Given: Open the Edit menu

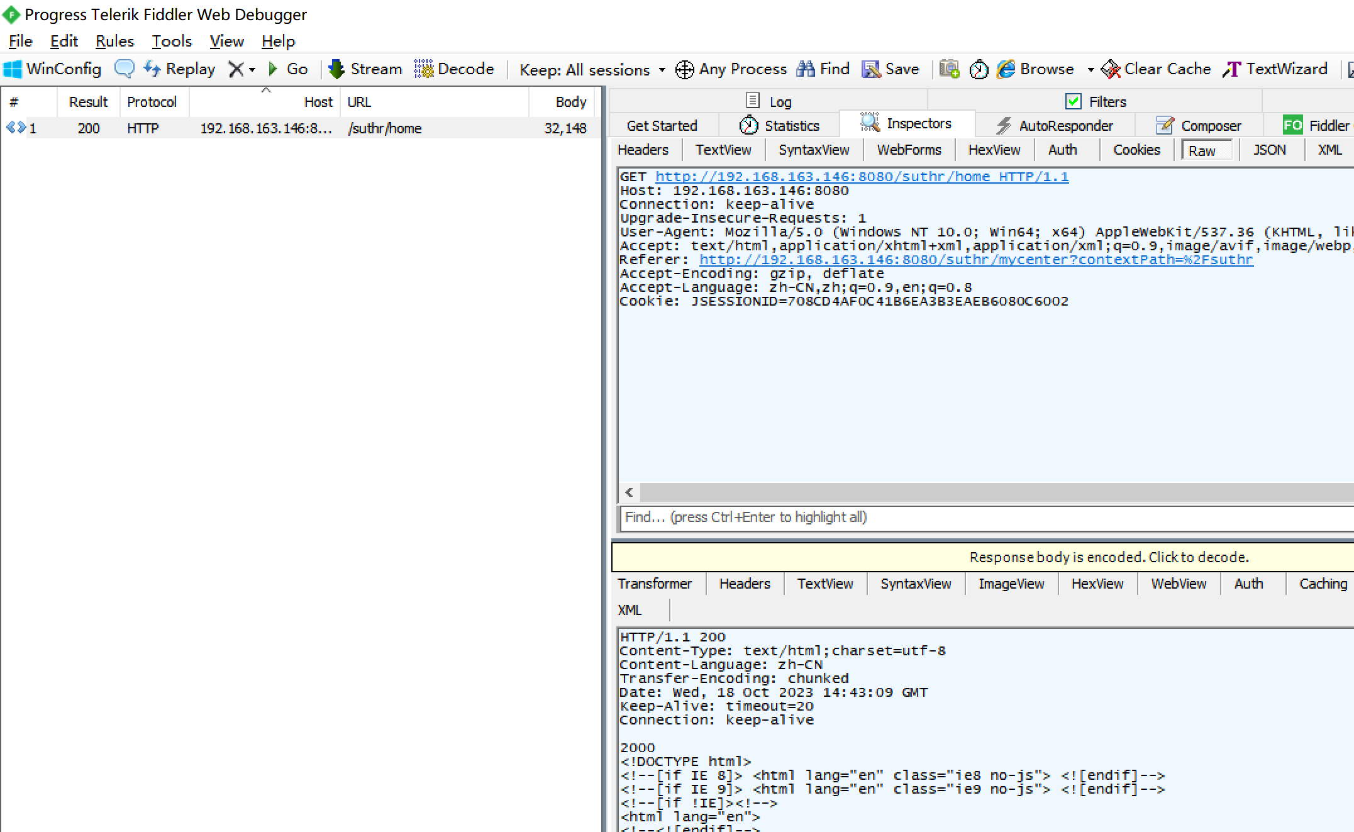Looking at the screenshot, I should [64, 42].
